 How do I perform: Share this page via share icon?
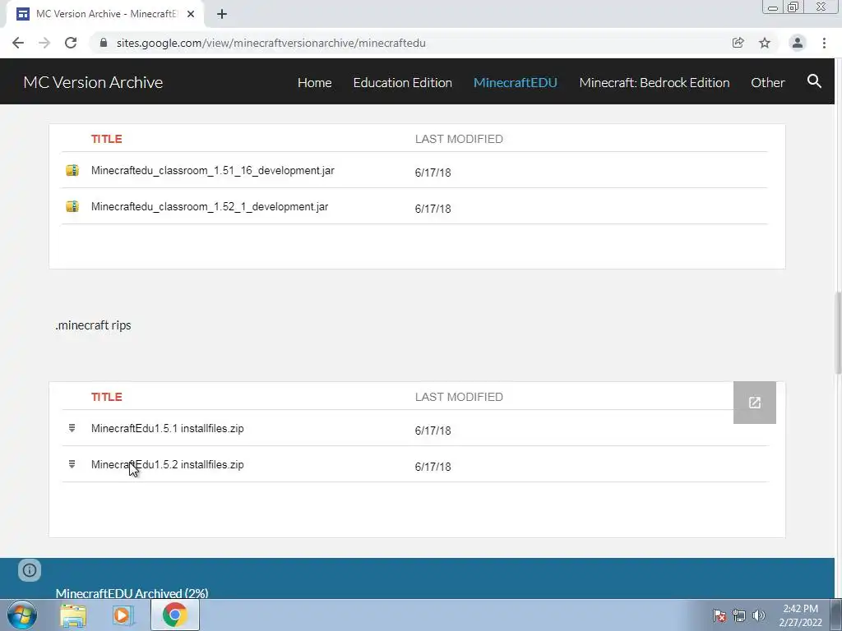pyautogui.click(x=738, y=43)
